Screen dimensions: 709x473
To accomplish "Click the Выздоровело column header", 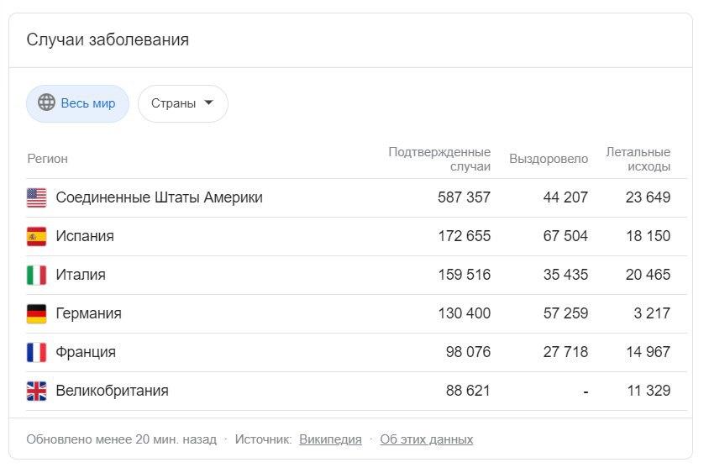I will pyautogui.click(x=549, y=159).
